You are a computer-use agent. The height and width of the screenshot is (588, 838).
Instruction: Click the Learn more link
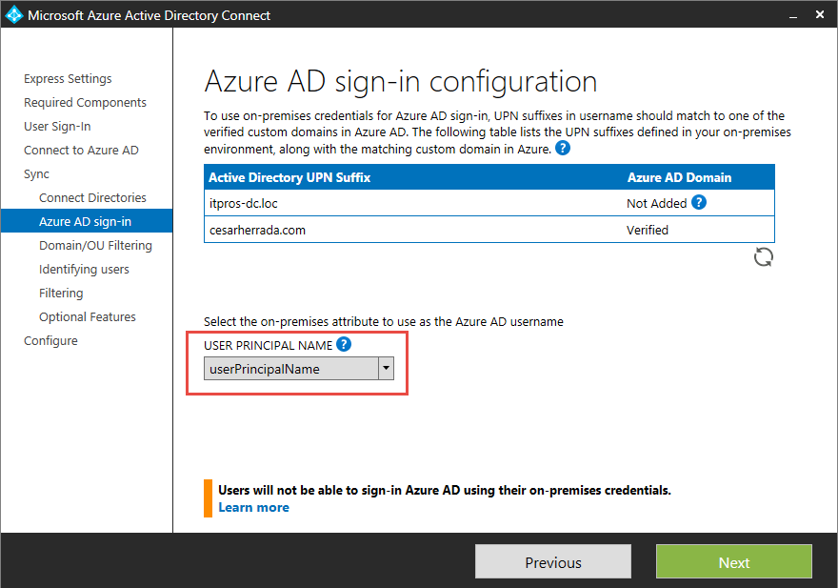click(253, 507)
